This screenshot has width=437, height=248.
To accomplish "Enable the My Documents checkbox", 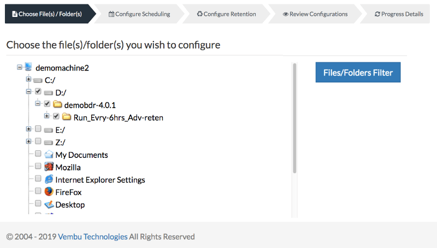I will tap(38, 155).
